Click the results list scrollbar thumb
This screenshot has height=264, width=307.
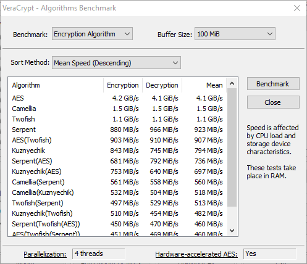[x=232, y=147]
